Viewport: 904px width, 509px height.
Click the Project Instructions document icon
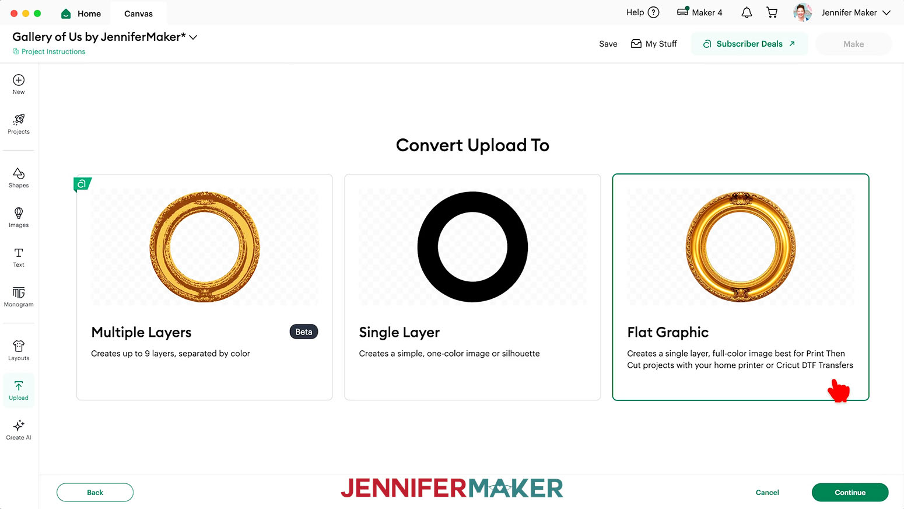(16, 51)
